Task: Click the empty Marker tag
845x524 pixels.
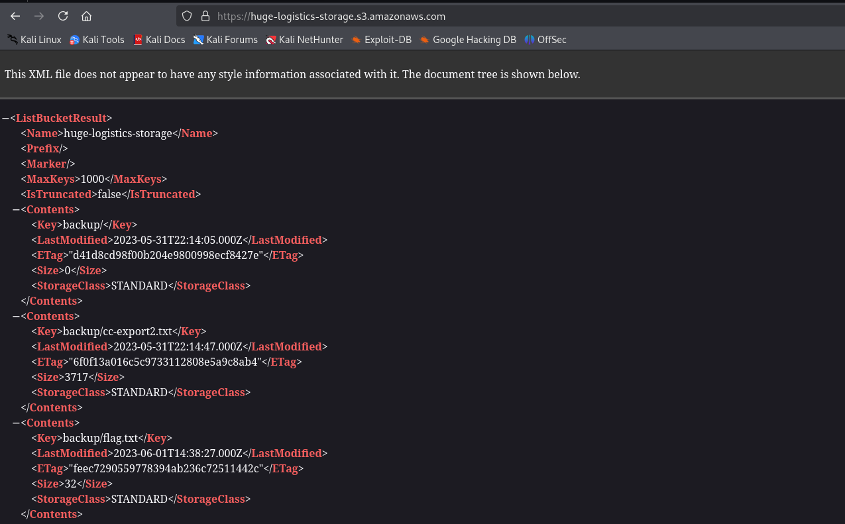Action: 48,164
